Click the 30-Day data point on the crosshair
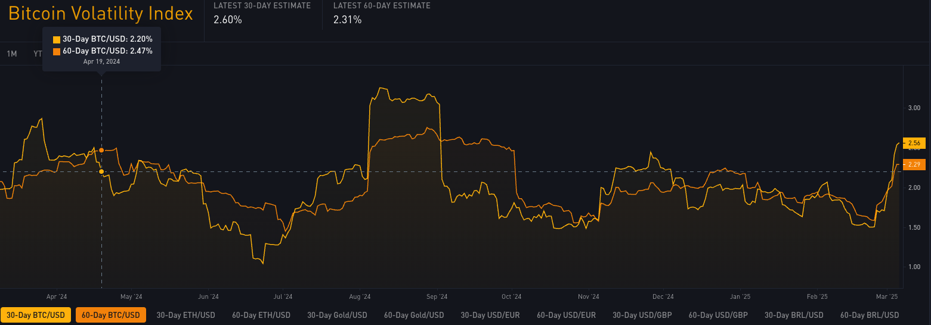The width and height of the screenshot is (931, 325). coord(101,171)
